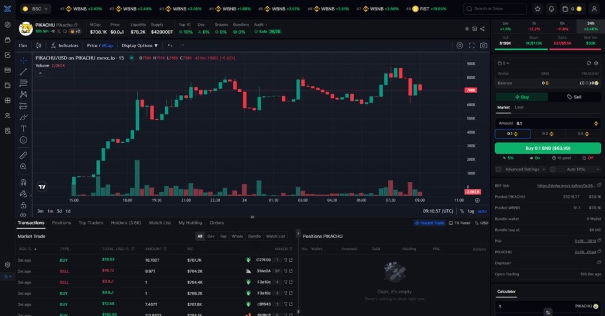Collapse the Positions PIKACHU side panel arrow

tap(298, 233)
